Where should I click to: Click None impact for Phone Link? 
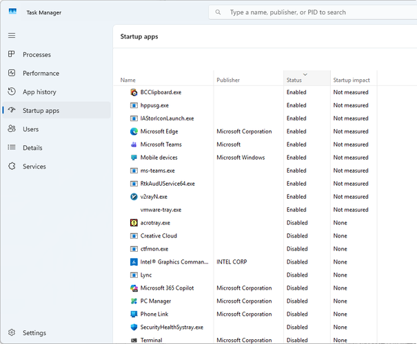[x=340, y=314]
